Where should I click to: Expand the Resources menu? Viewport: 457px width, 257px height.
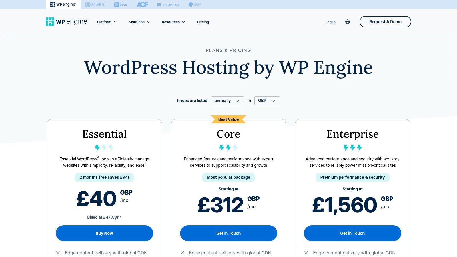tap(173, 22)
